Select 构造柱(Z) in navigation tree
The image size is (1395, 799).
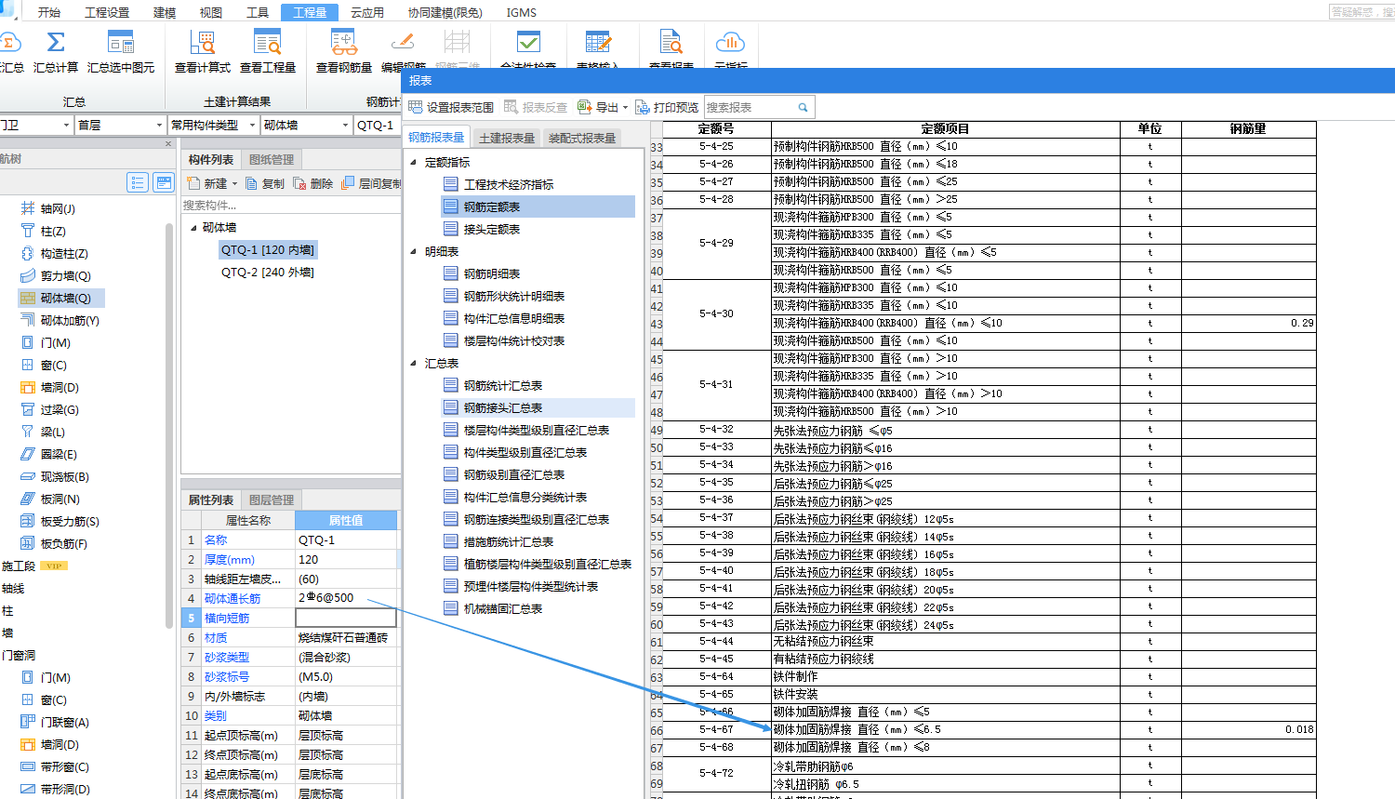(x=64, y=253)
